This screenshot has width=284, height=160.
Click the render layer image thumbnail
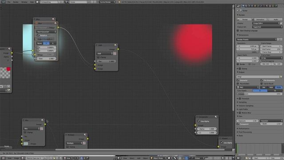[5, 73]
